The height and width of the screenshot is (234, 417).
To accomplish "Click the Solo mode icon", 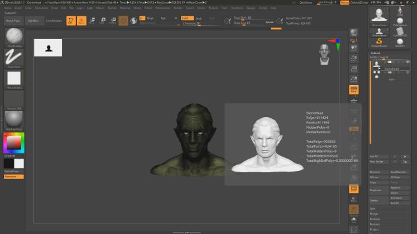I will (x=354, y=220).
